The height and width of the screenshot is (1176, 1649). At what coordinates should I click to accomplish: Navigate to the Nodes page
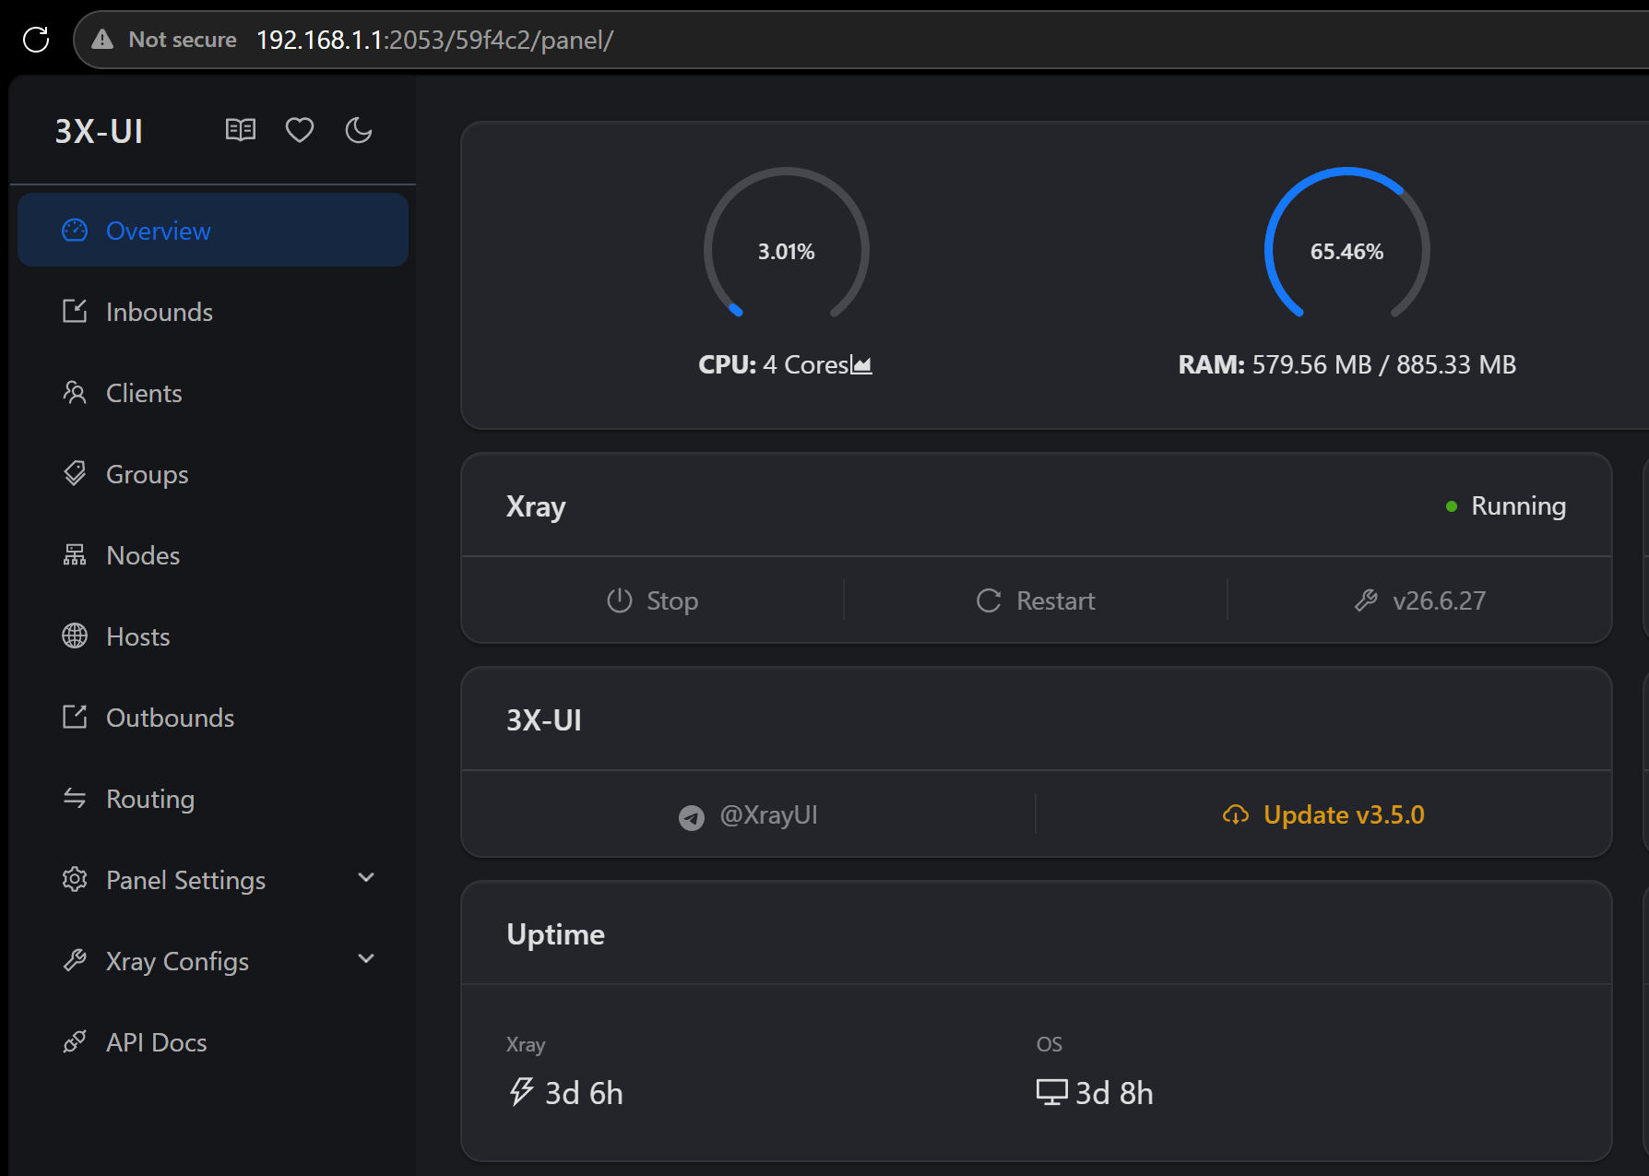coord(213,555)
